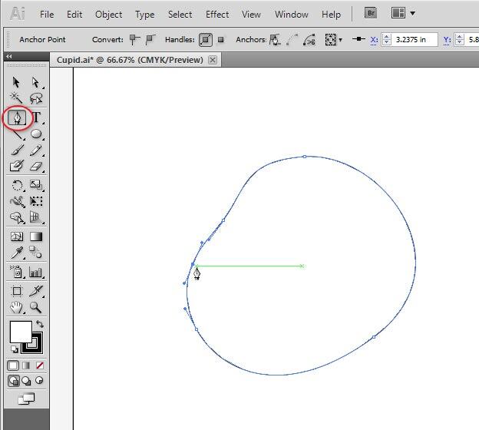Click the X coordinate field 3.2375 in

pos(410,39)
